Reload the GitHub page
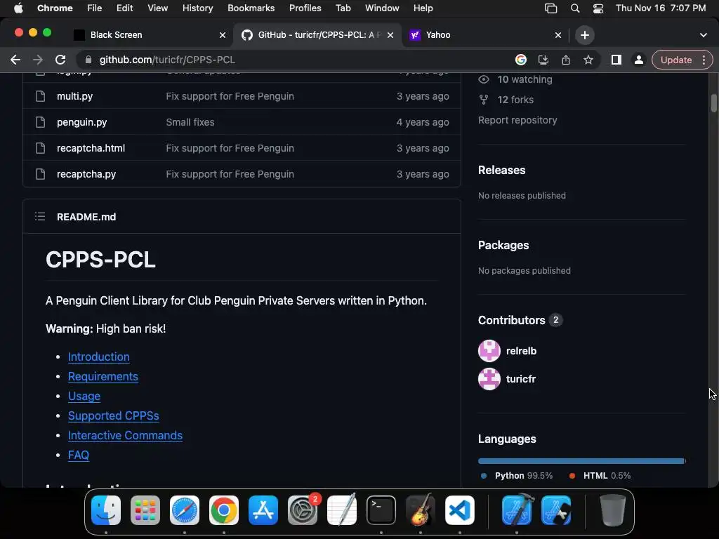The width and height of the screenshot is (719, 539). pyautogui.click(x=60, y=60)
